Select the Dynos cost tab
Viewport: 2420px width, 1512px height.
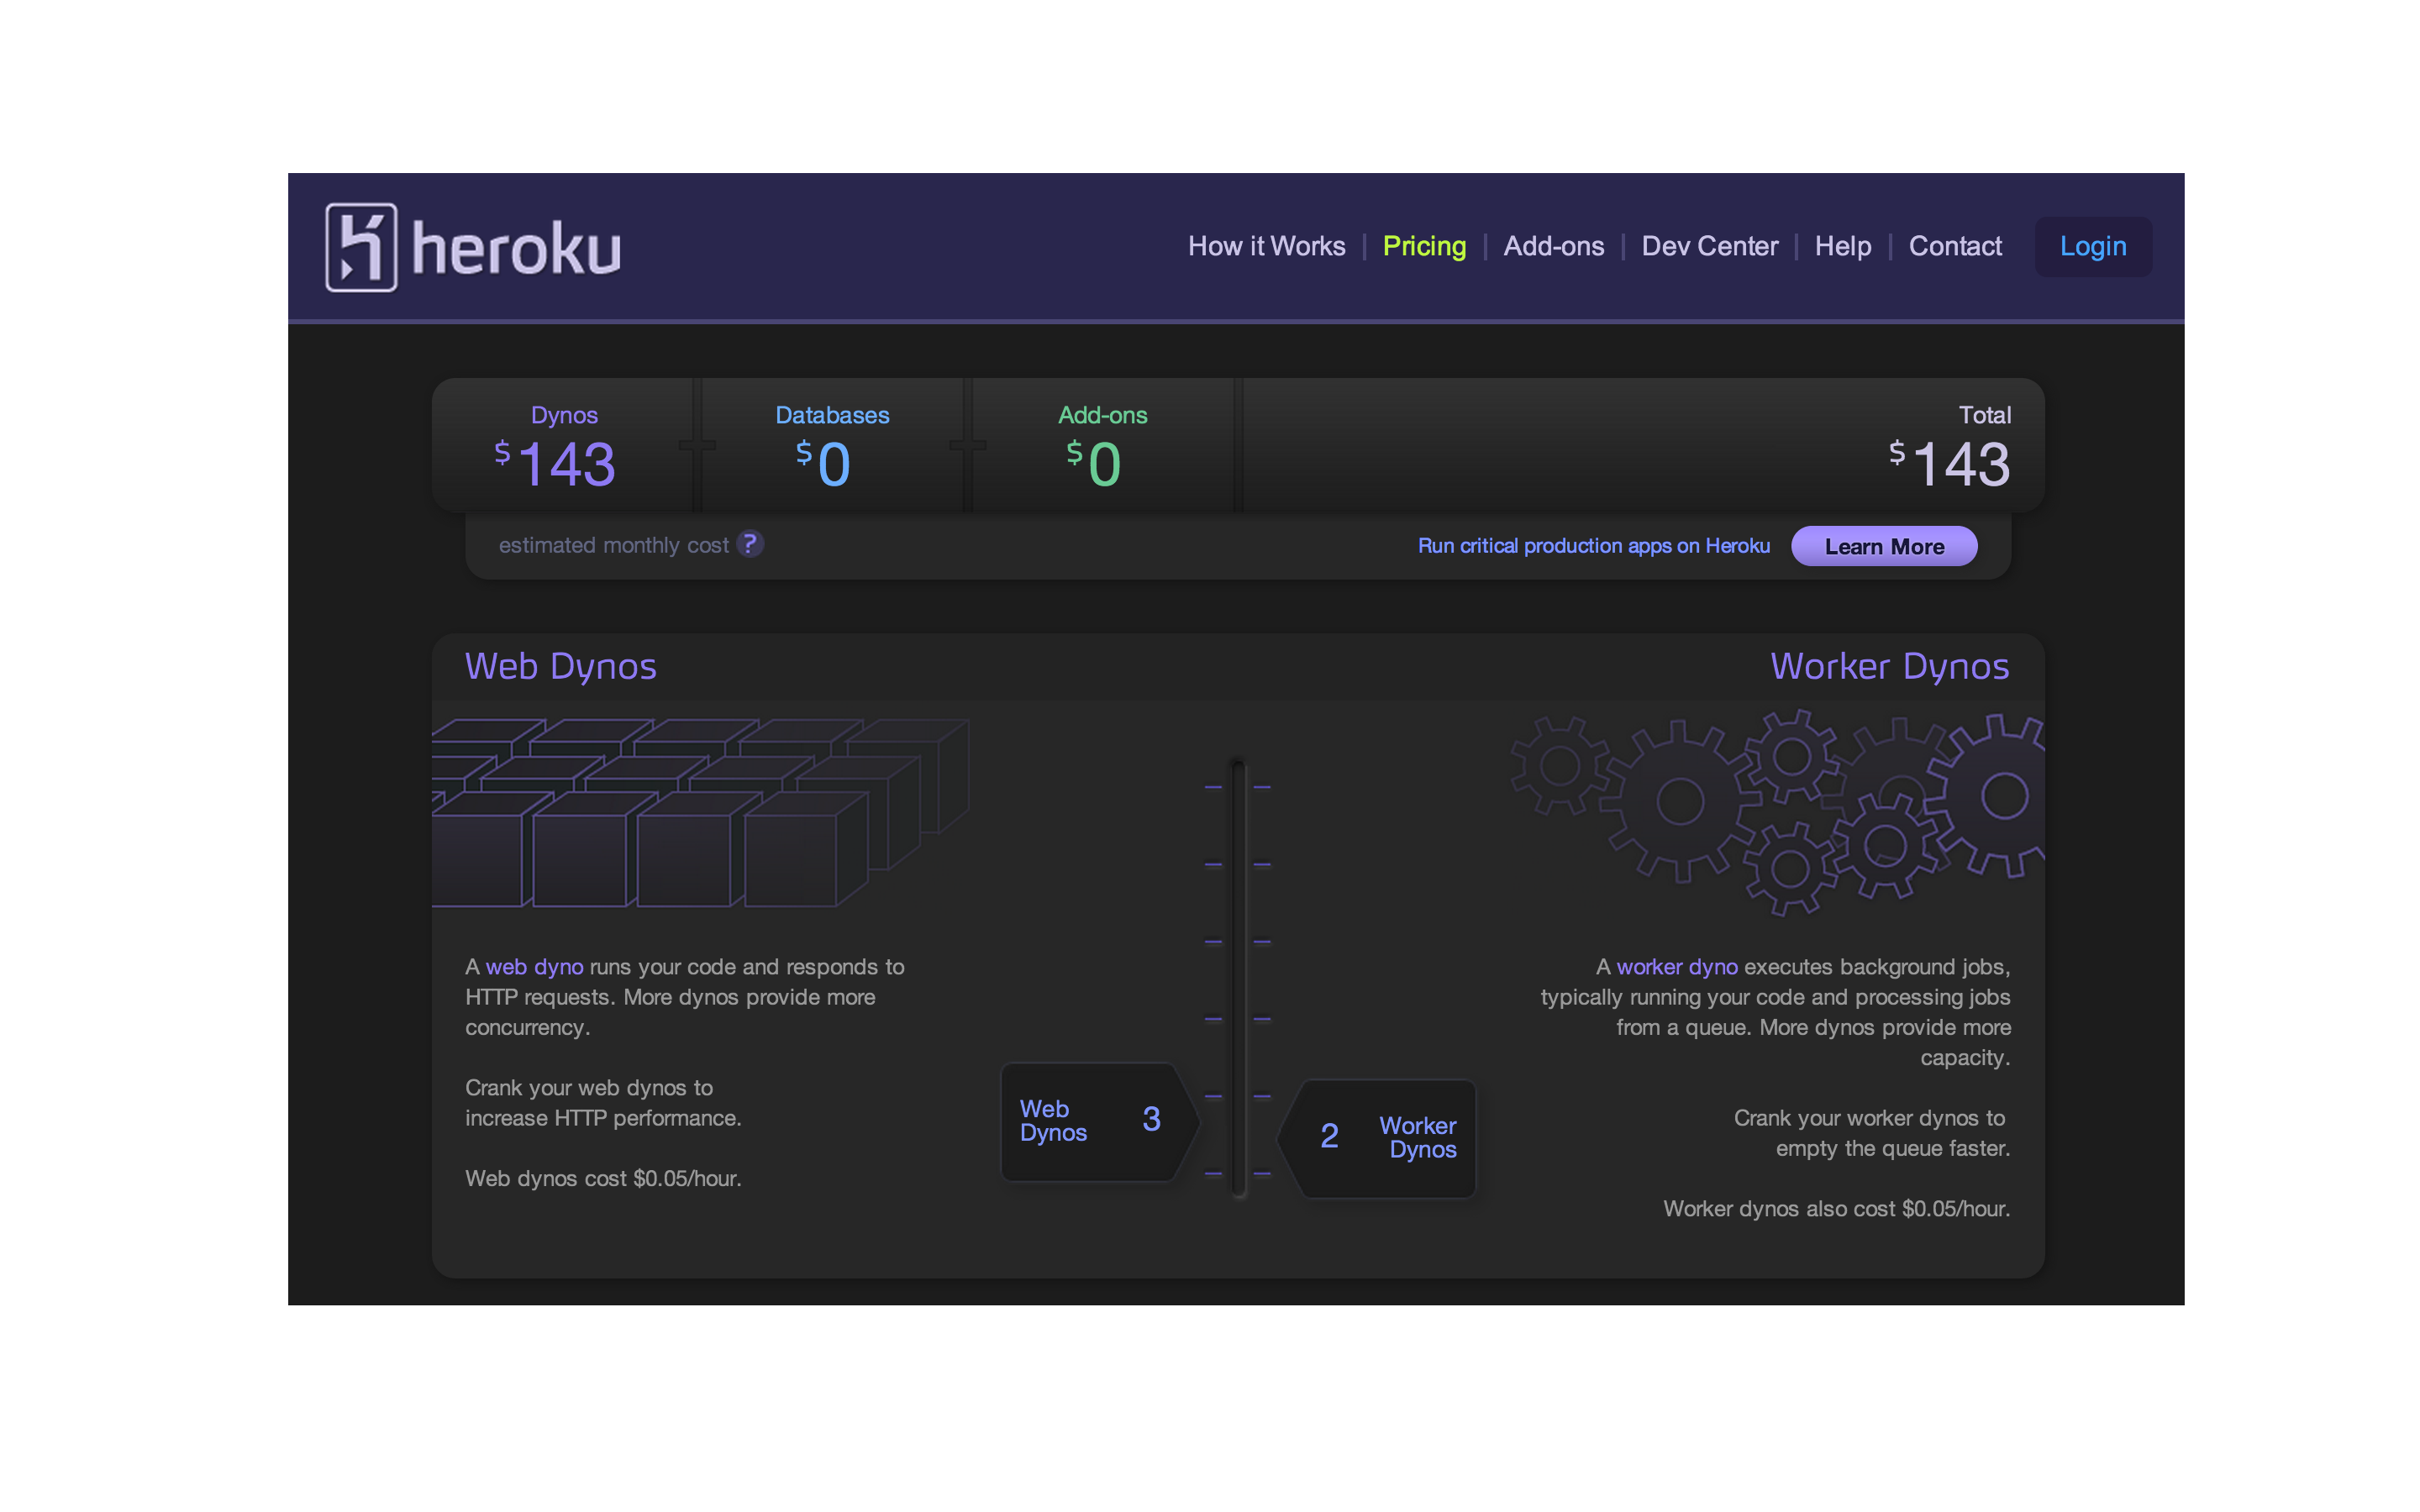pyautogui.click(x=564, y=446)
